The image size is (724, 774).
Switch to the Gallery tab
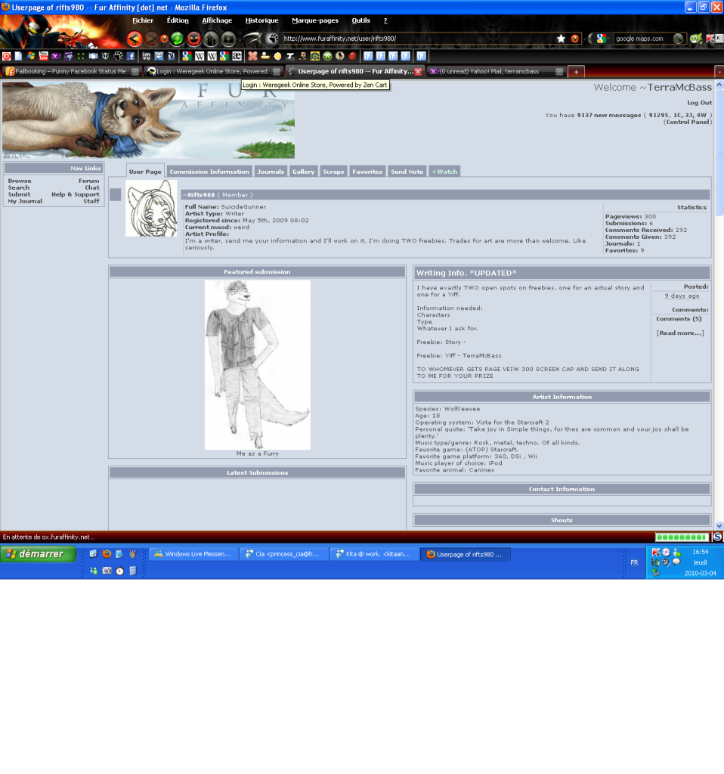point(303,172)
